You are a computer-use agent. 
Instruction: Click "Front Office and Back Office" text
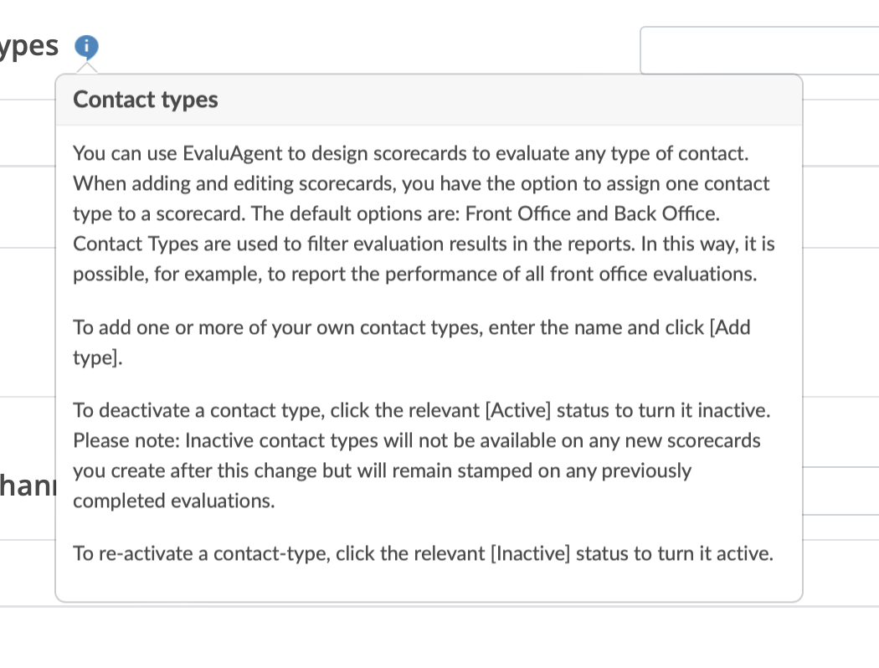591,213
